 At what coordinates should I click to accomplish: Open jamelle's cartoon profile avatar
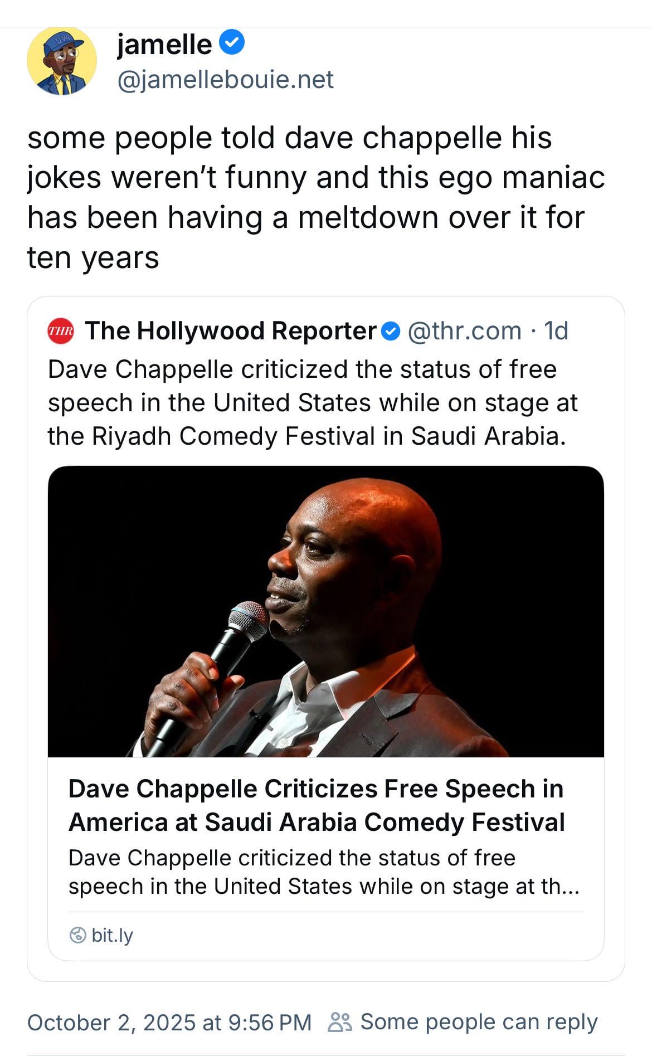click(x=62, y=61)
